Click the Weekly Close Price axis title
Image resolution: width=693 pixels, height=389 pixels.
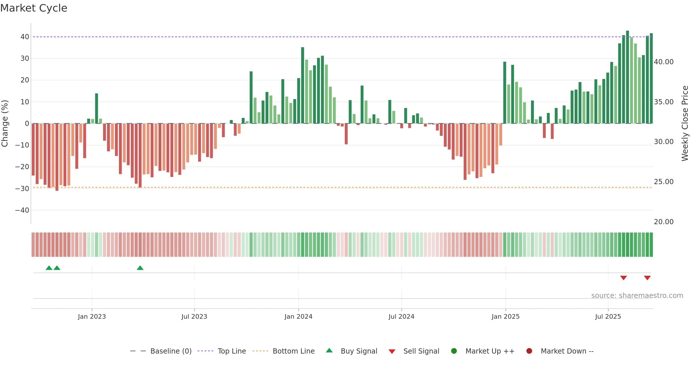point(685,123)
